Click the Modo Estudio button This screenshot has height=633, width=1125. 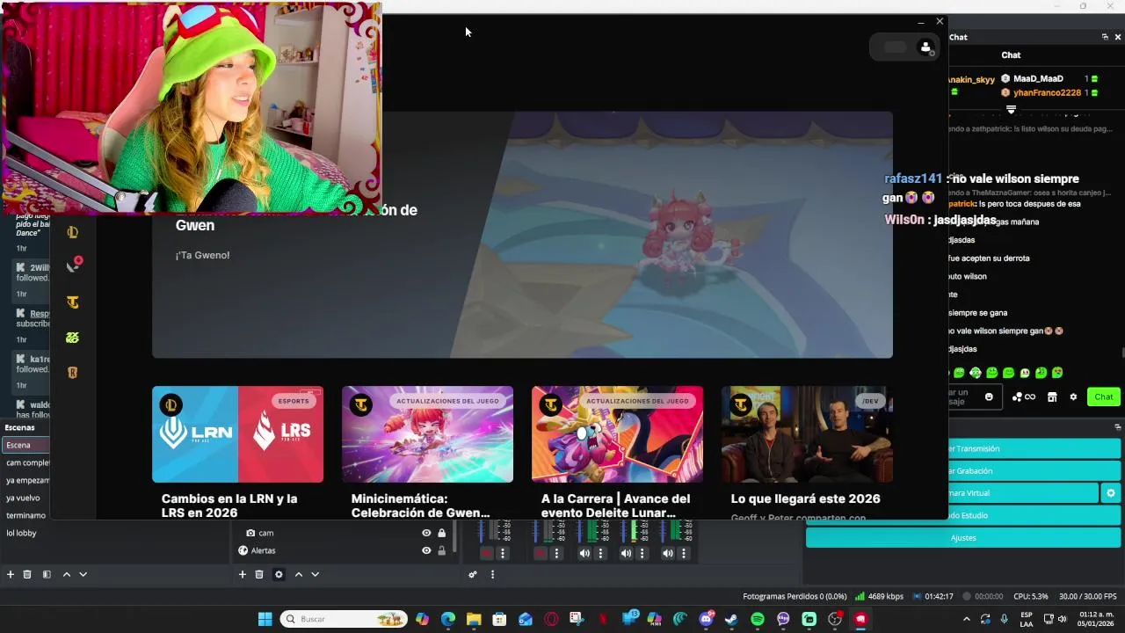[1034, 515]
